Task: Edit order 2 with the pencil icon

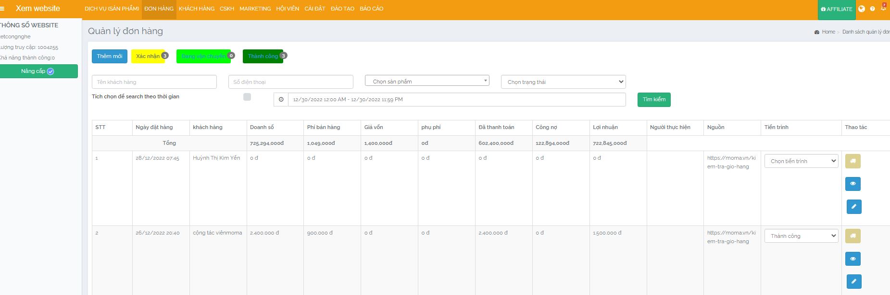Action: tap(853, 282)
